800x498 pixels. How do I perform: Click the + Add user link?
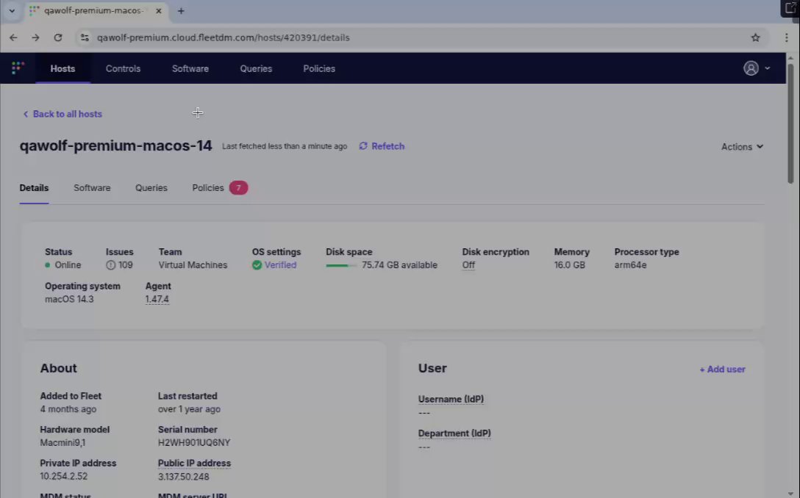pyautogui.click(x=722, y=369)
